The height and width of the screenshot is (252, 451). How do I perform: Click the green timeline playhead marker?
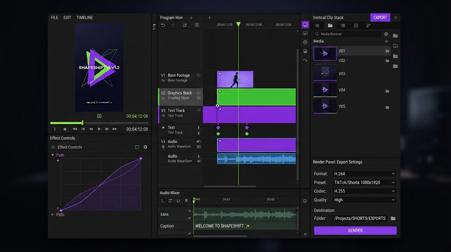tap(238, 24)
